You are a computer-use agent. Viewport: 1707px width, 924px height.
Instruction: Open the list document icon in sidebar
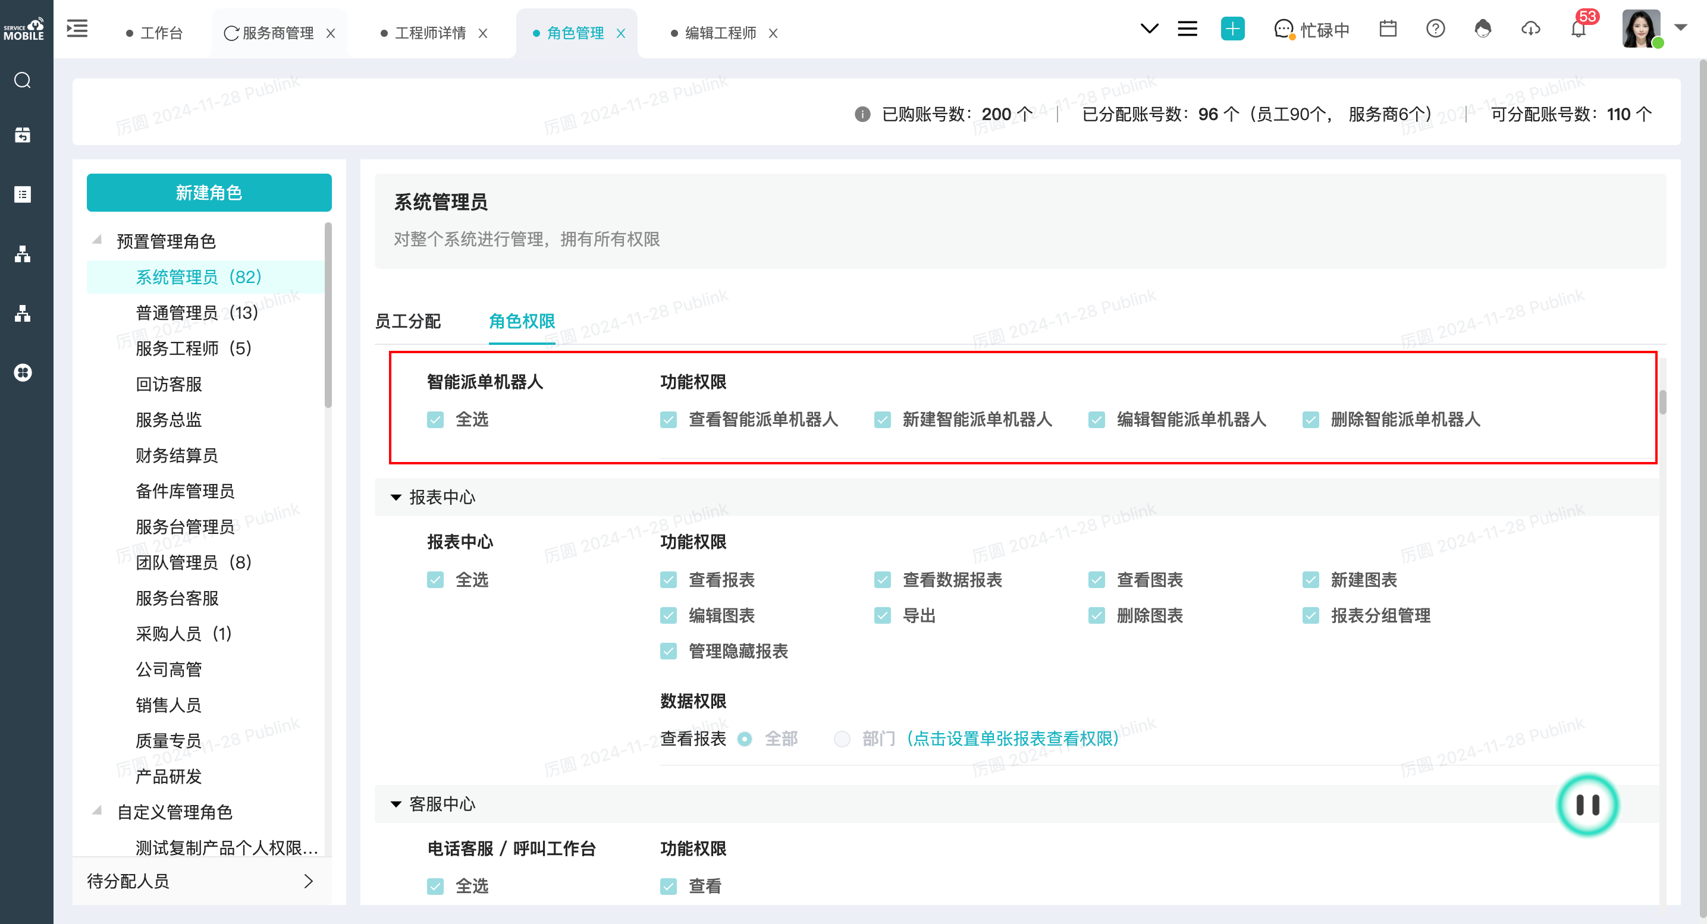[23, 194]
